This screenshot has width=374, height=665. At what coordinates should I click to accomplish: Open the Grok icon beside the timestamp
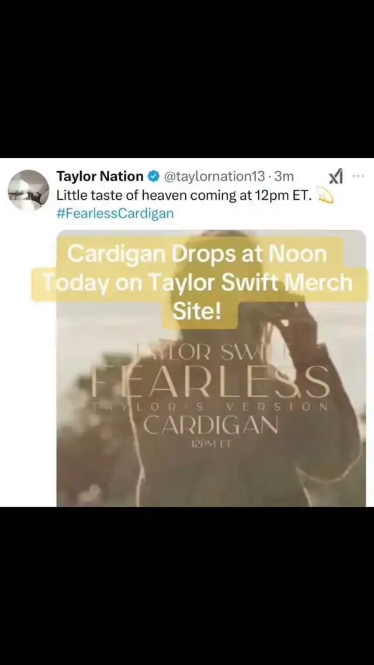point(336,176)
